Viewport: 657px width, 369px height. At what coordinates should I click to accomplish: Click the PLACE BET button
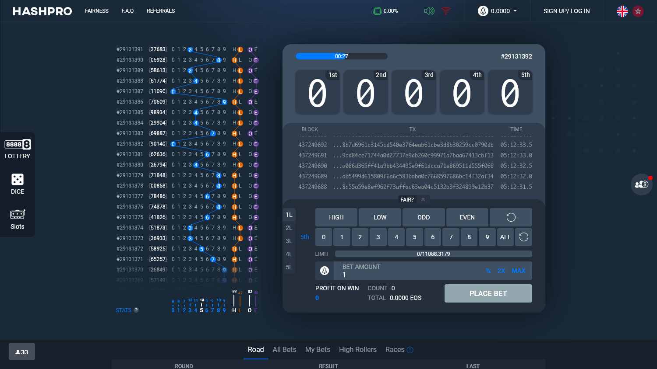coord(488,293)
